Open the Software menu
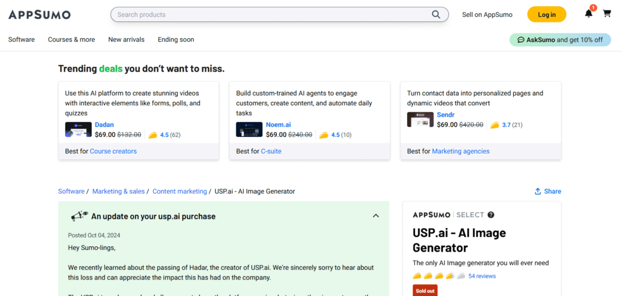 point(21,40)
